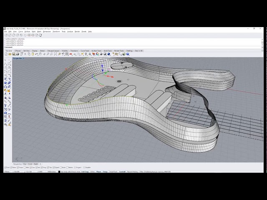267x200 pixels.
Task: Click the Paste clipboard icon
Action: (33, 54)
